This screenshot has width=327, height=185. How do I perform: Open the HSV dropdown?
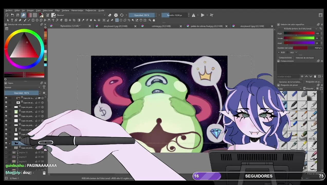pyautogui.click(x=294, y=52)
